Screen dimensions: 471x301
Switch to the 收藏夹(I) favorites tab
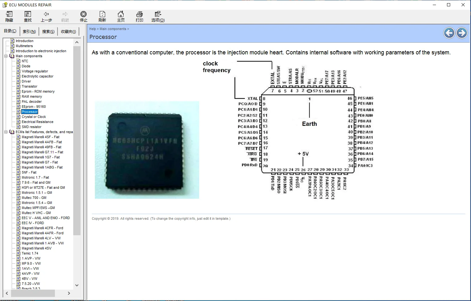click(x=68, y=32)
